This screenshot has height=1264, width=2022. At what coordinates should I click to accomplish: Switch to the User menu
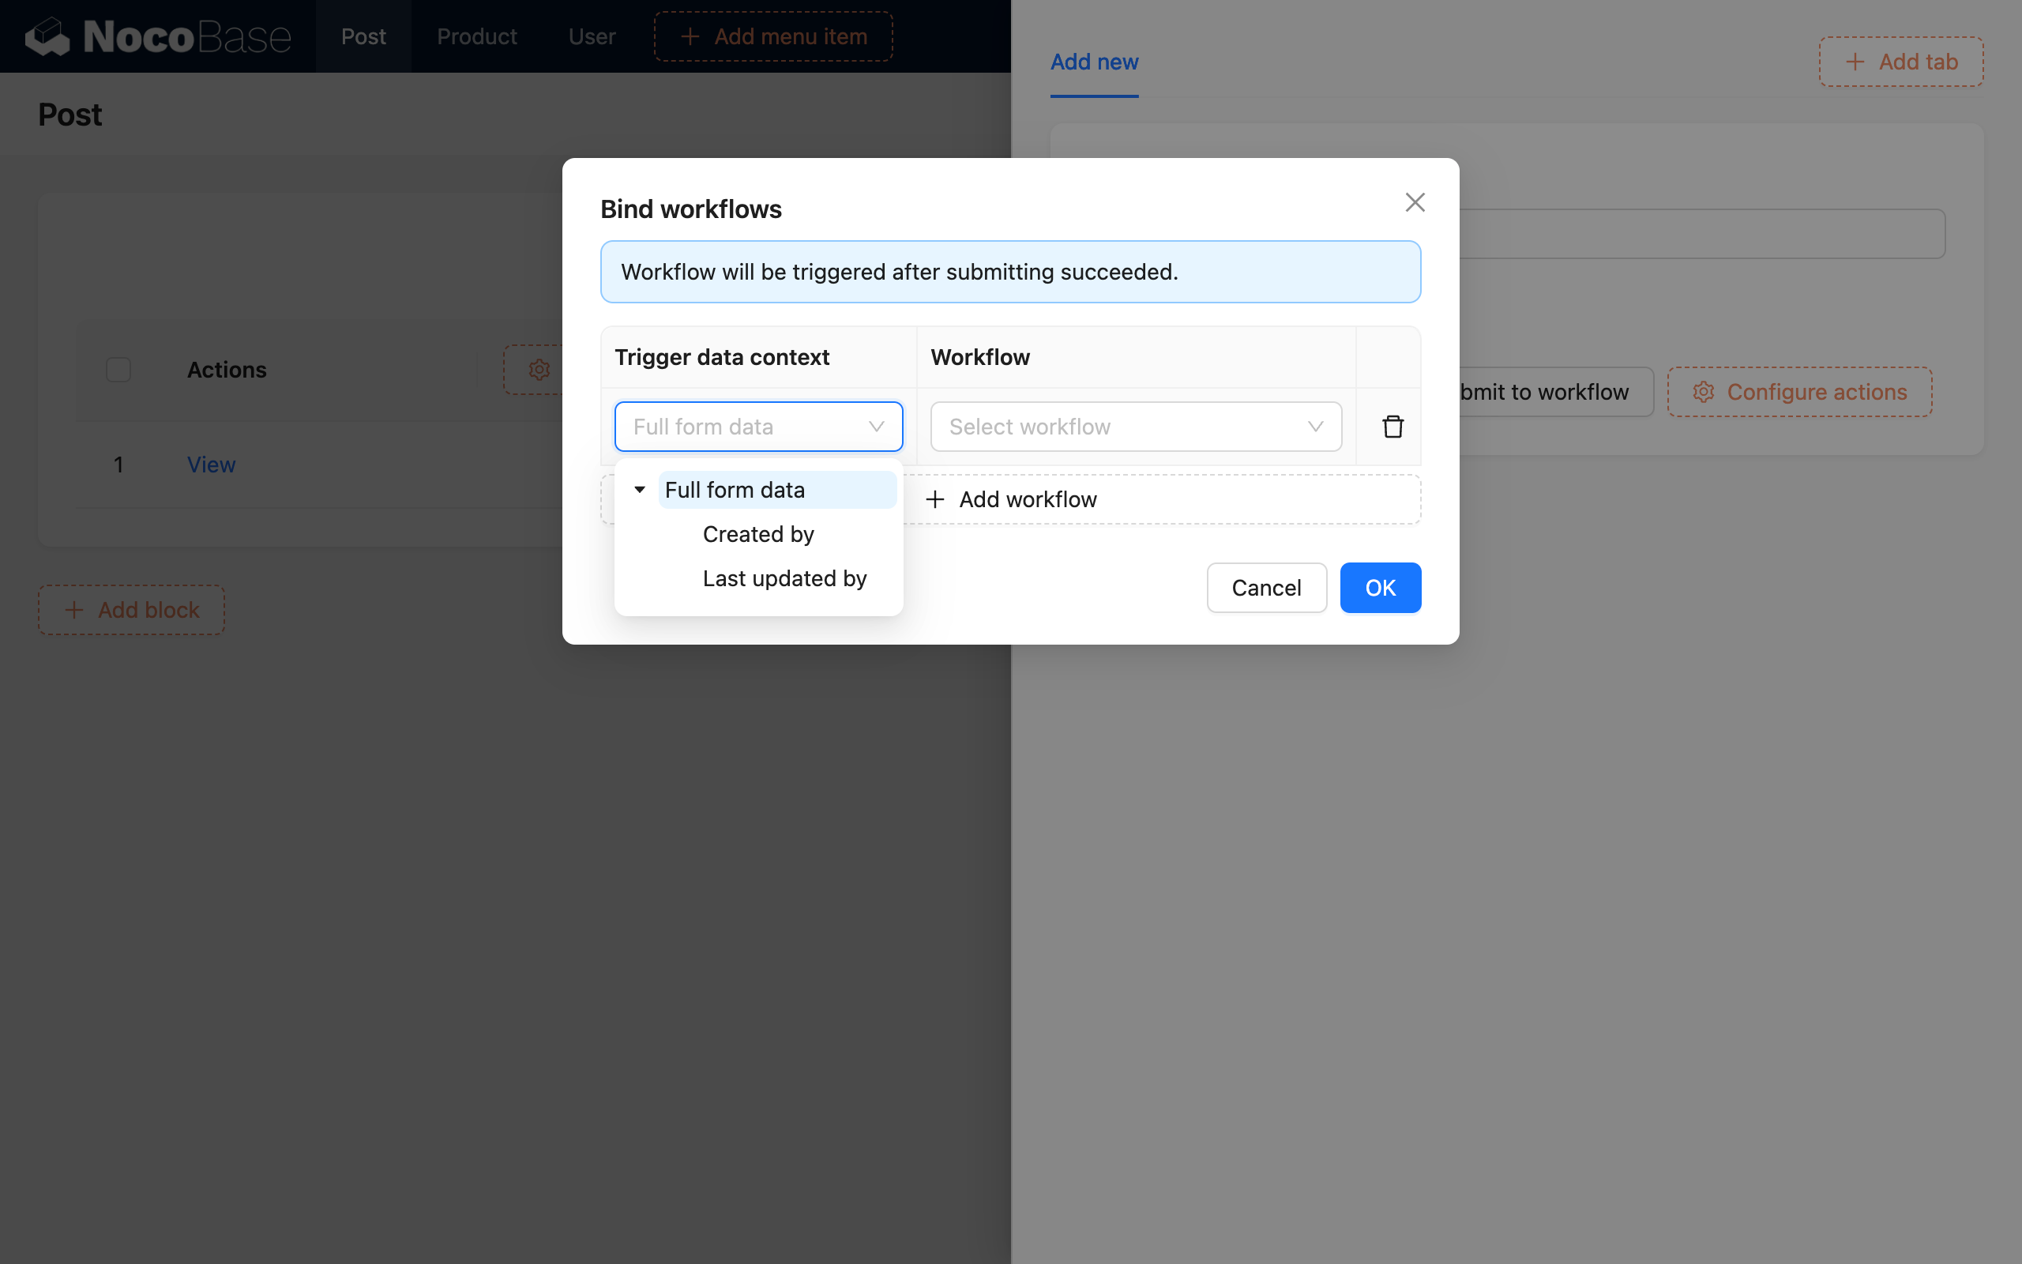[x=591, y=36]
